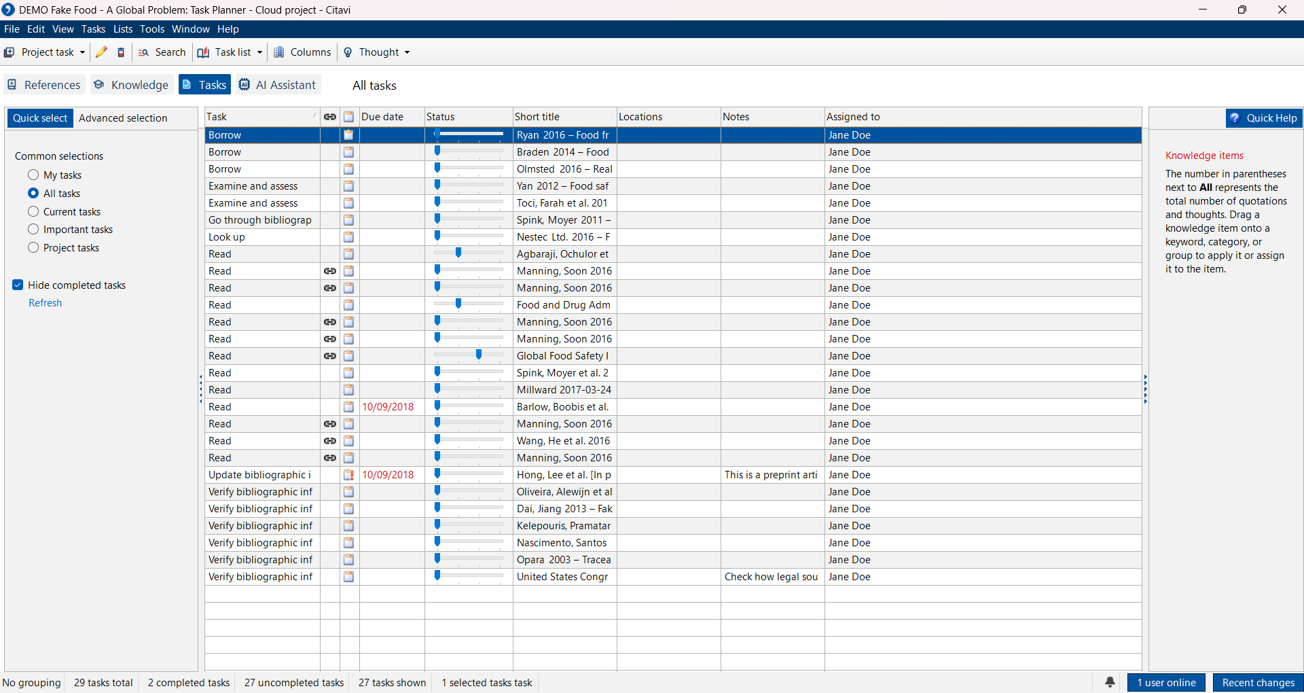Viewport: 1304px width, 693px height.
Task: Click the pencil edit task icon
Action: coord(101,52)
